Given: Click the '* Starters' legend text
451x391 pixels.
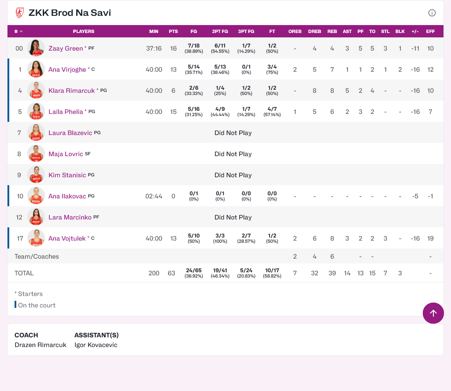Looking at the screenshot, I should tap(29, 294).
